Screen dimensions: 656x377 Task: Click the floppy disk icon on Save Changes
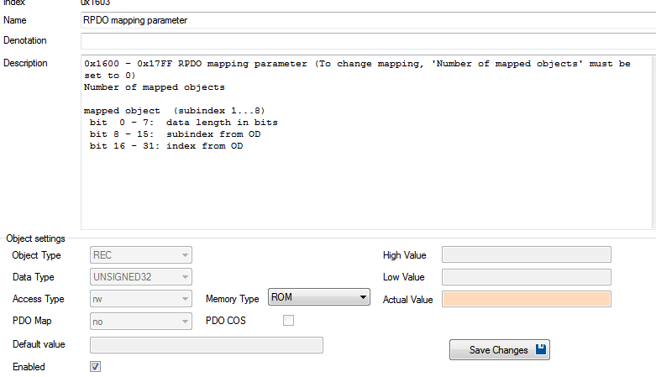pyautogui.click(x=541, y=349)
